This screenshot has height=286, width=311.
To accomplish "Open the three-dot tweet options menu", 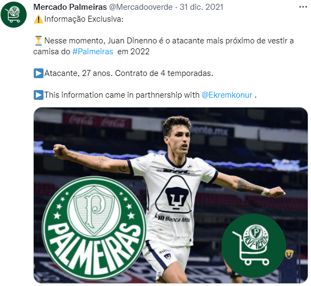I will [303, 7].
